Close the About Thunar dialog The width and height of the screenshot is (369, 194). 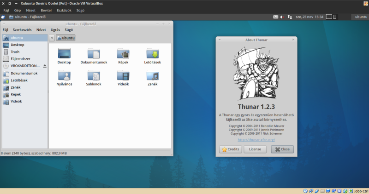(x=282, y=149)
